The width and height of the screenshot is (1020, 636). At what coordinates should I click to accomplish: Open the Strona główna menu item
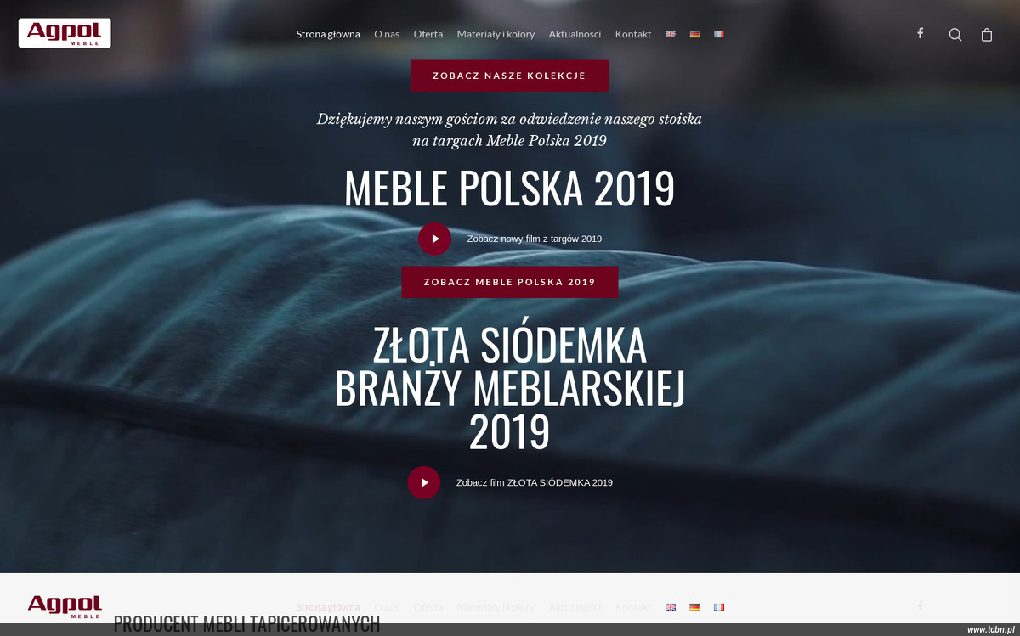tap(328, 34)
